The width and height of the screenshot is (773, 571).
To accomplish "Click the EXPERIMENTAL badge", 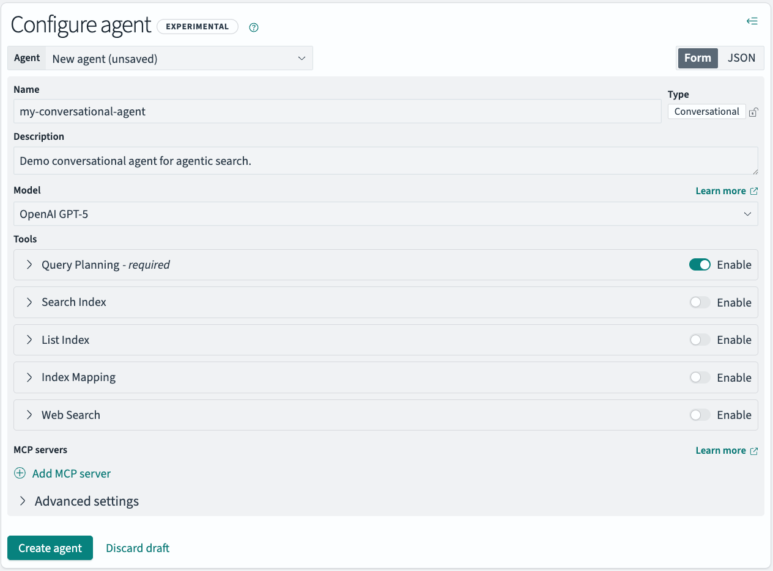I will tap(197, 26).
